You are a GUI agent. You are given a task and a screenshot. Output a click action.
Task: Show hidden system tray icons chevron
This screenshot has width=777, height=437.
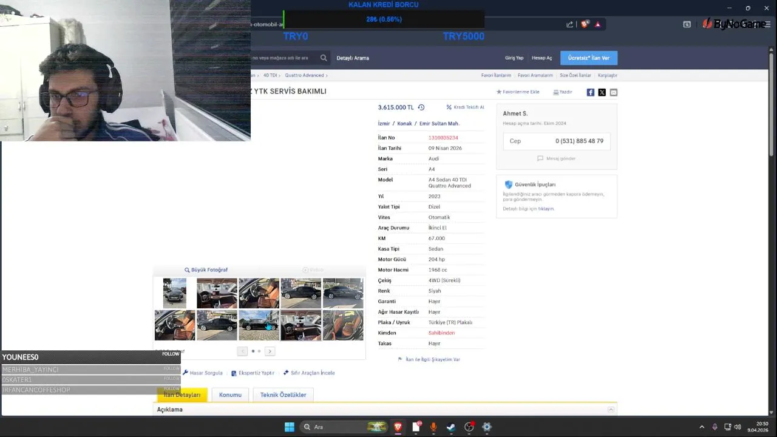coord(702,427)
